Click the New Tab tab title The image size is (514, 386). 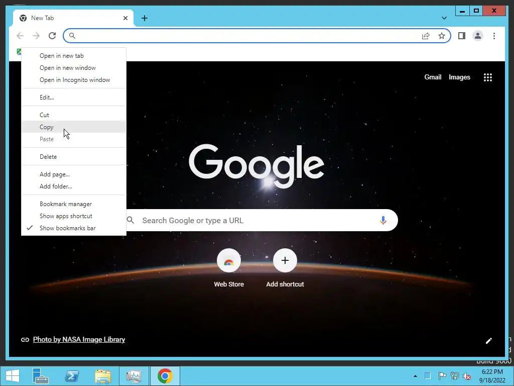click(x=43, y=18)
